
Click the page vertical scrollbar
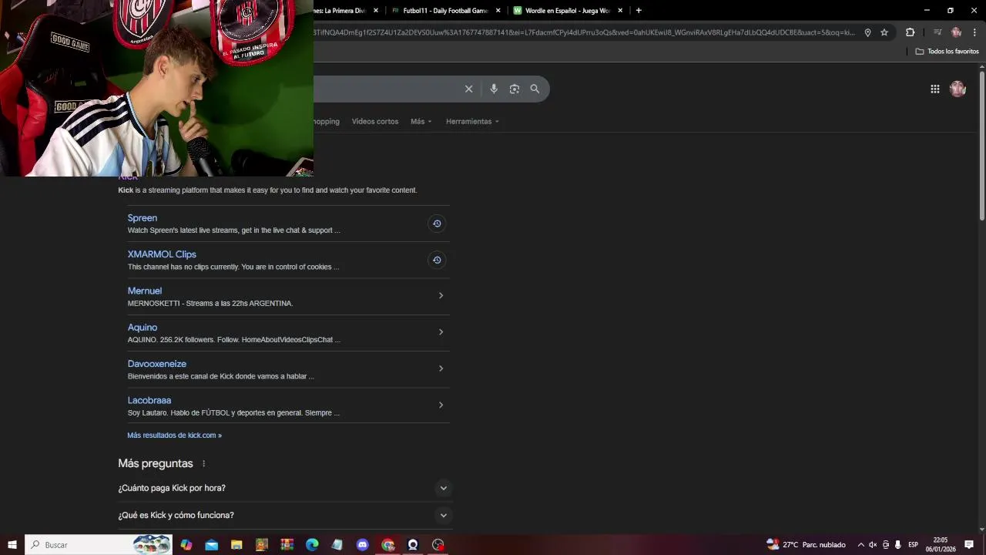click(x=982, y=145)
